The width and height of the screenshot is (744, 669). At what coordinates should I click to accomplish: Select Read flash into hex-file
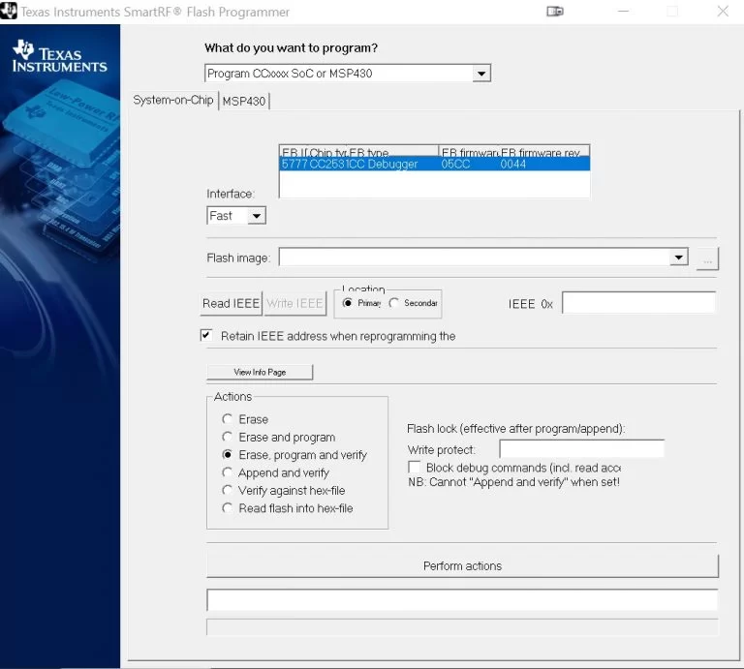pos(228,508)
